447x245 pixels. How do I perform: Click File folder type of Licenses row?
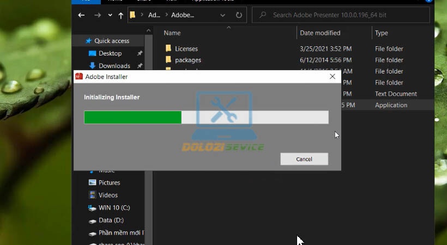[389, 48]
